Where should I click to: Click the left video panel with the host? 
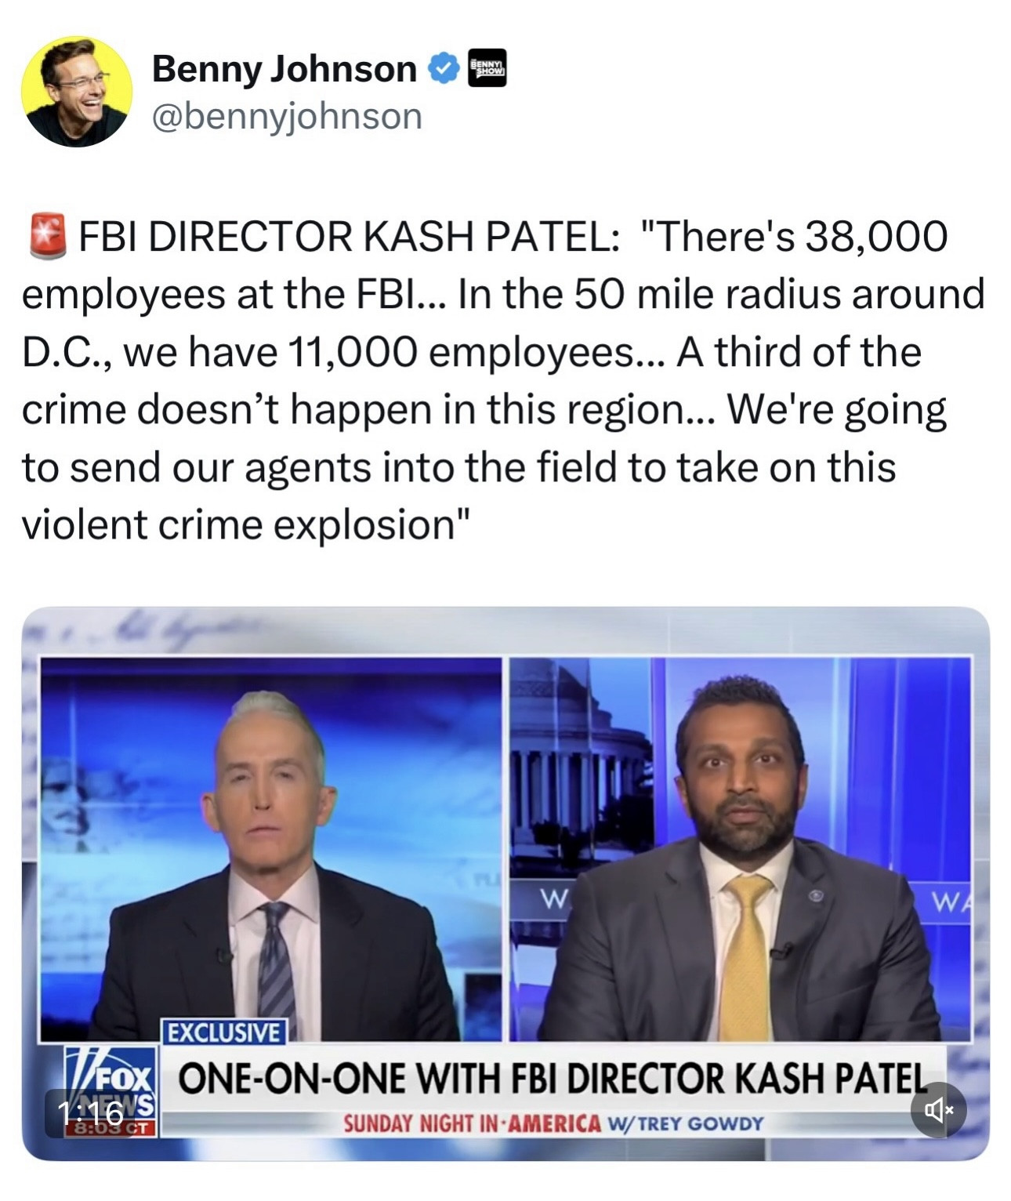coord(271,849)
